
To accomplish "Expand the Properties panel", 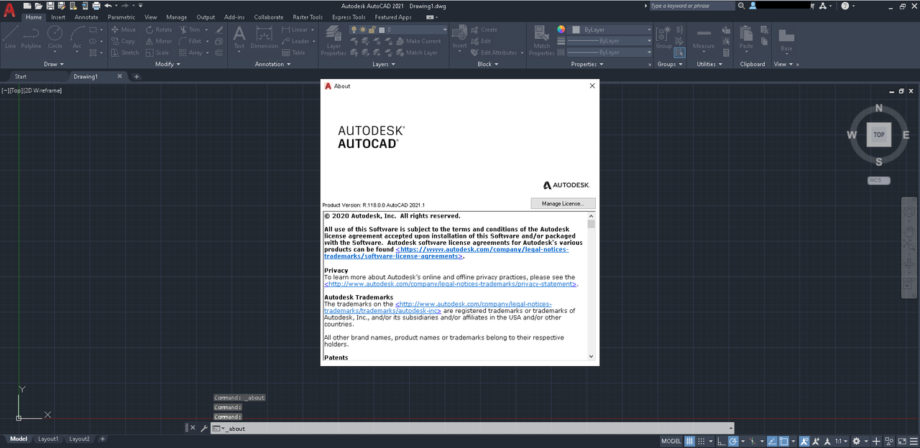I will pos(587,64).
